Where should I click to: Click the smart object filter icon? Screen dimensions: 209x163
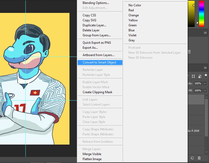tap(200, 76)
